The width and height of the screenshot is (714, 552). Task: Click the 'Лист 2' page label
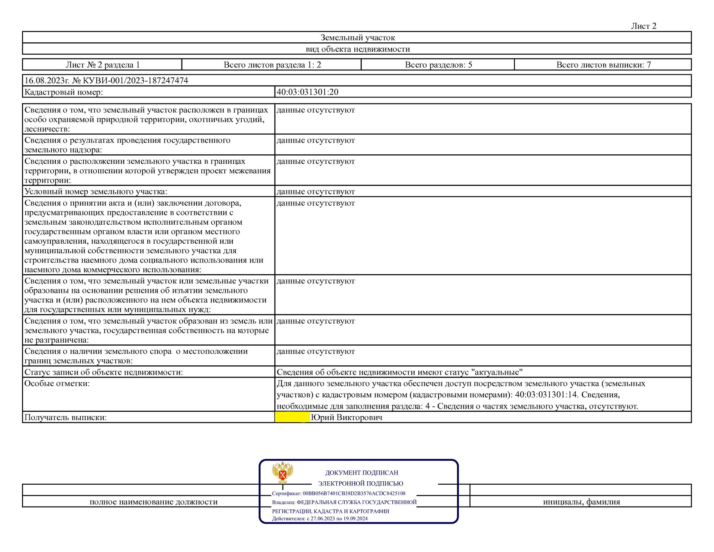[643, 26]
